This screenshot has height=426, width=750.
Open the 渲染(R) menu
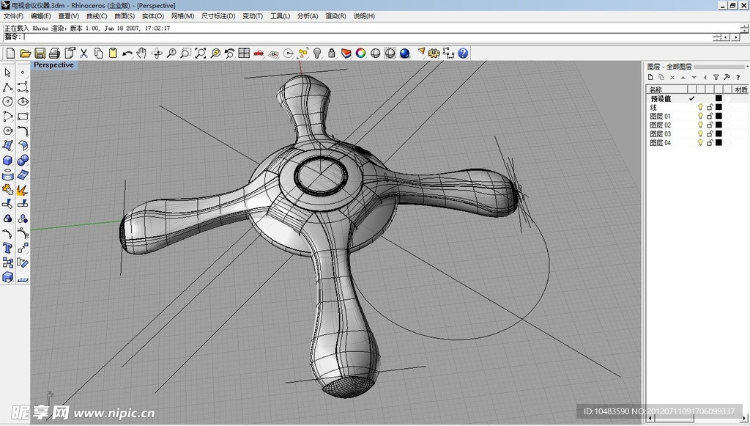[x=335, y=16]
